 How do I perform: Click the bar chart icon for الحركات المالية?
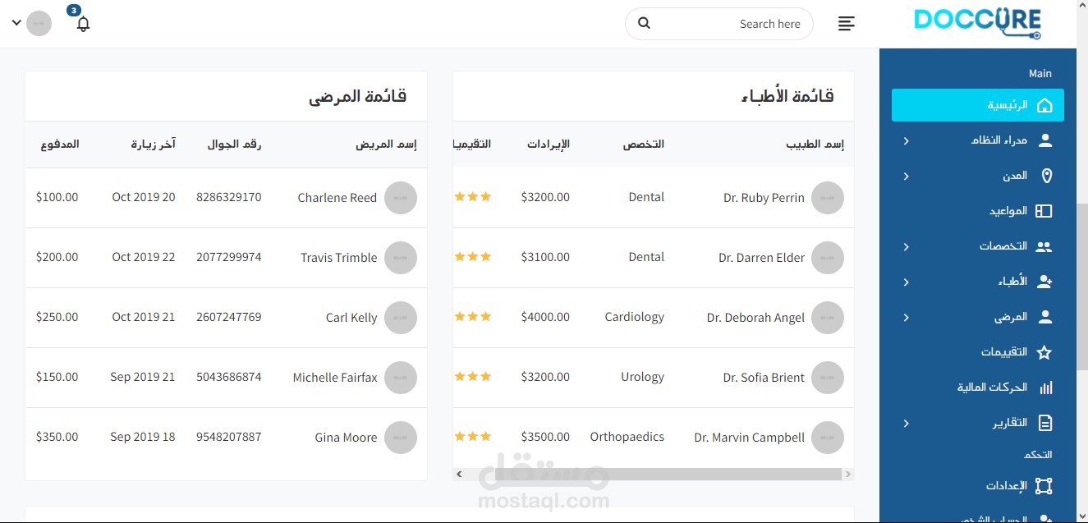coord(1045,388)
